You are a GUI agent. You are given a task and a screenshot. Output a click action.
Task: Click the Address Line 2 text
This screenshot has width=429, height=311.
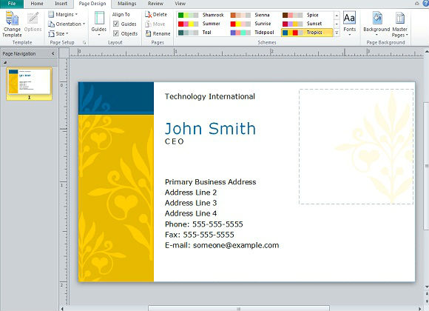coord(191,193)
